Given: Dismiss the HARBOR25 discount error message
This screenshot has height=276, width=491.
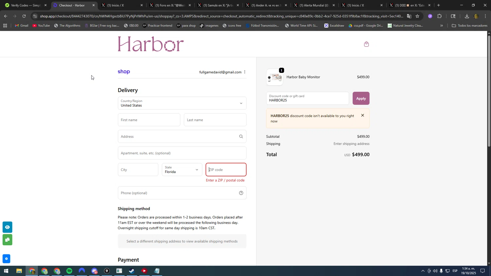Looking at the screenshot, I should point(362,115).
